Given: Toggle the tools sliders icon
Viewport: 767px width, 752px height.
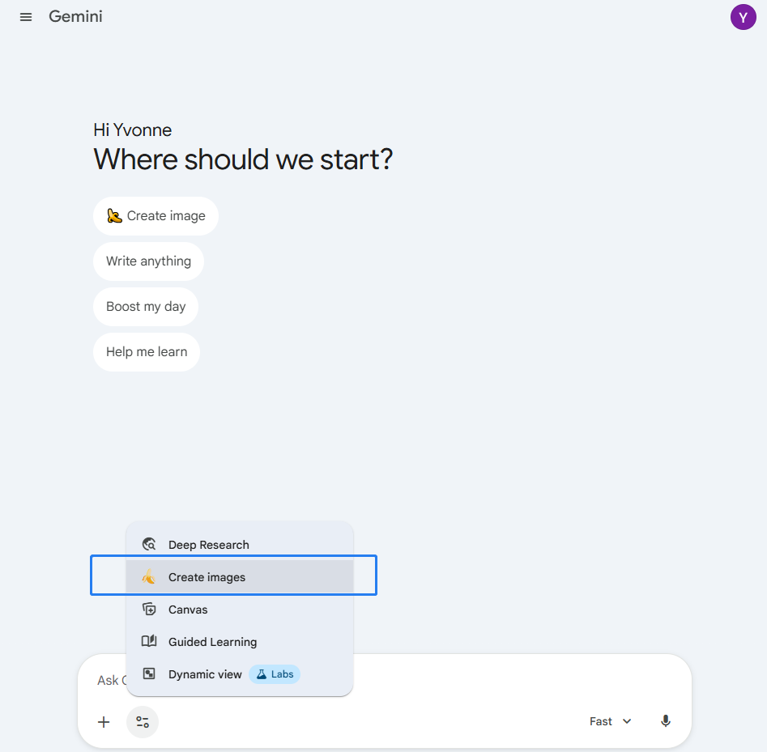Looking at the screenshot, I should click(x=143, y=722).
